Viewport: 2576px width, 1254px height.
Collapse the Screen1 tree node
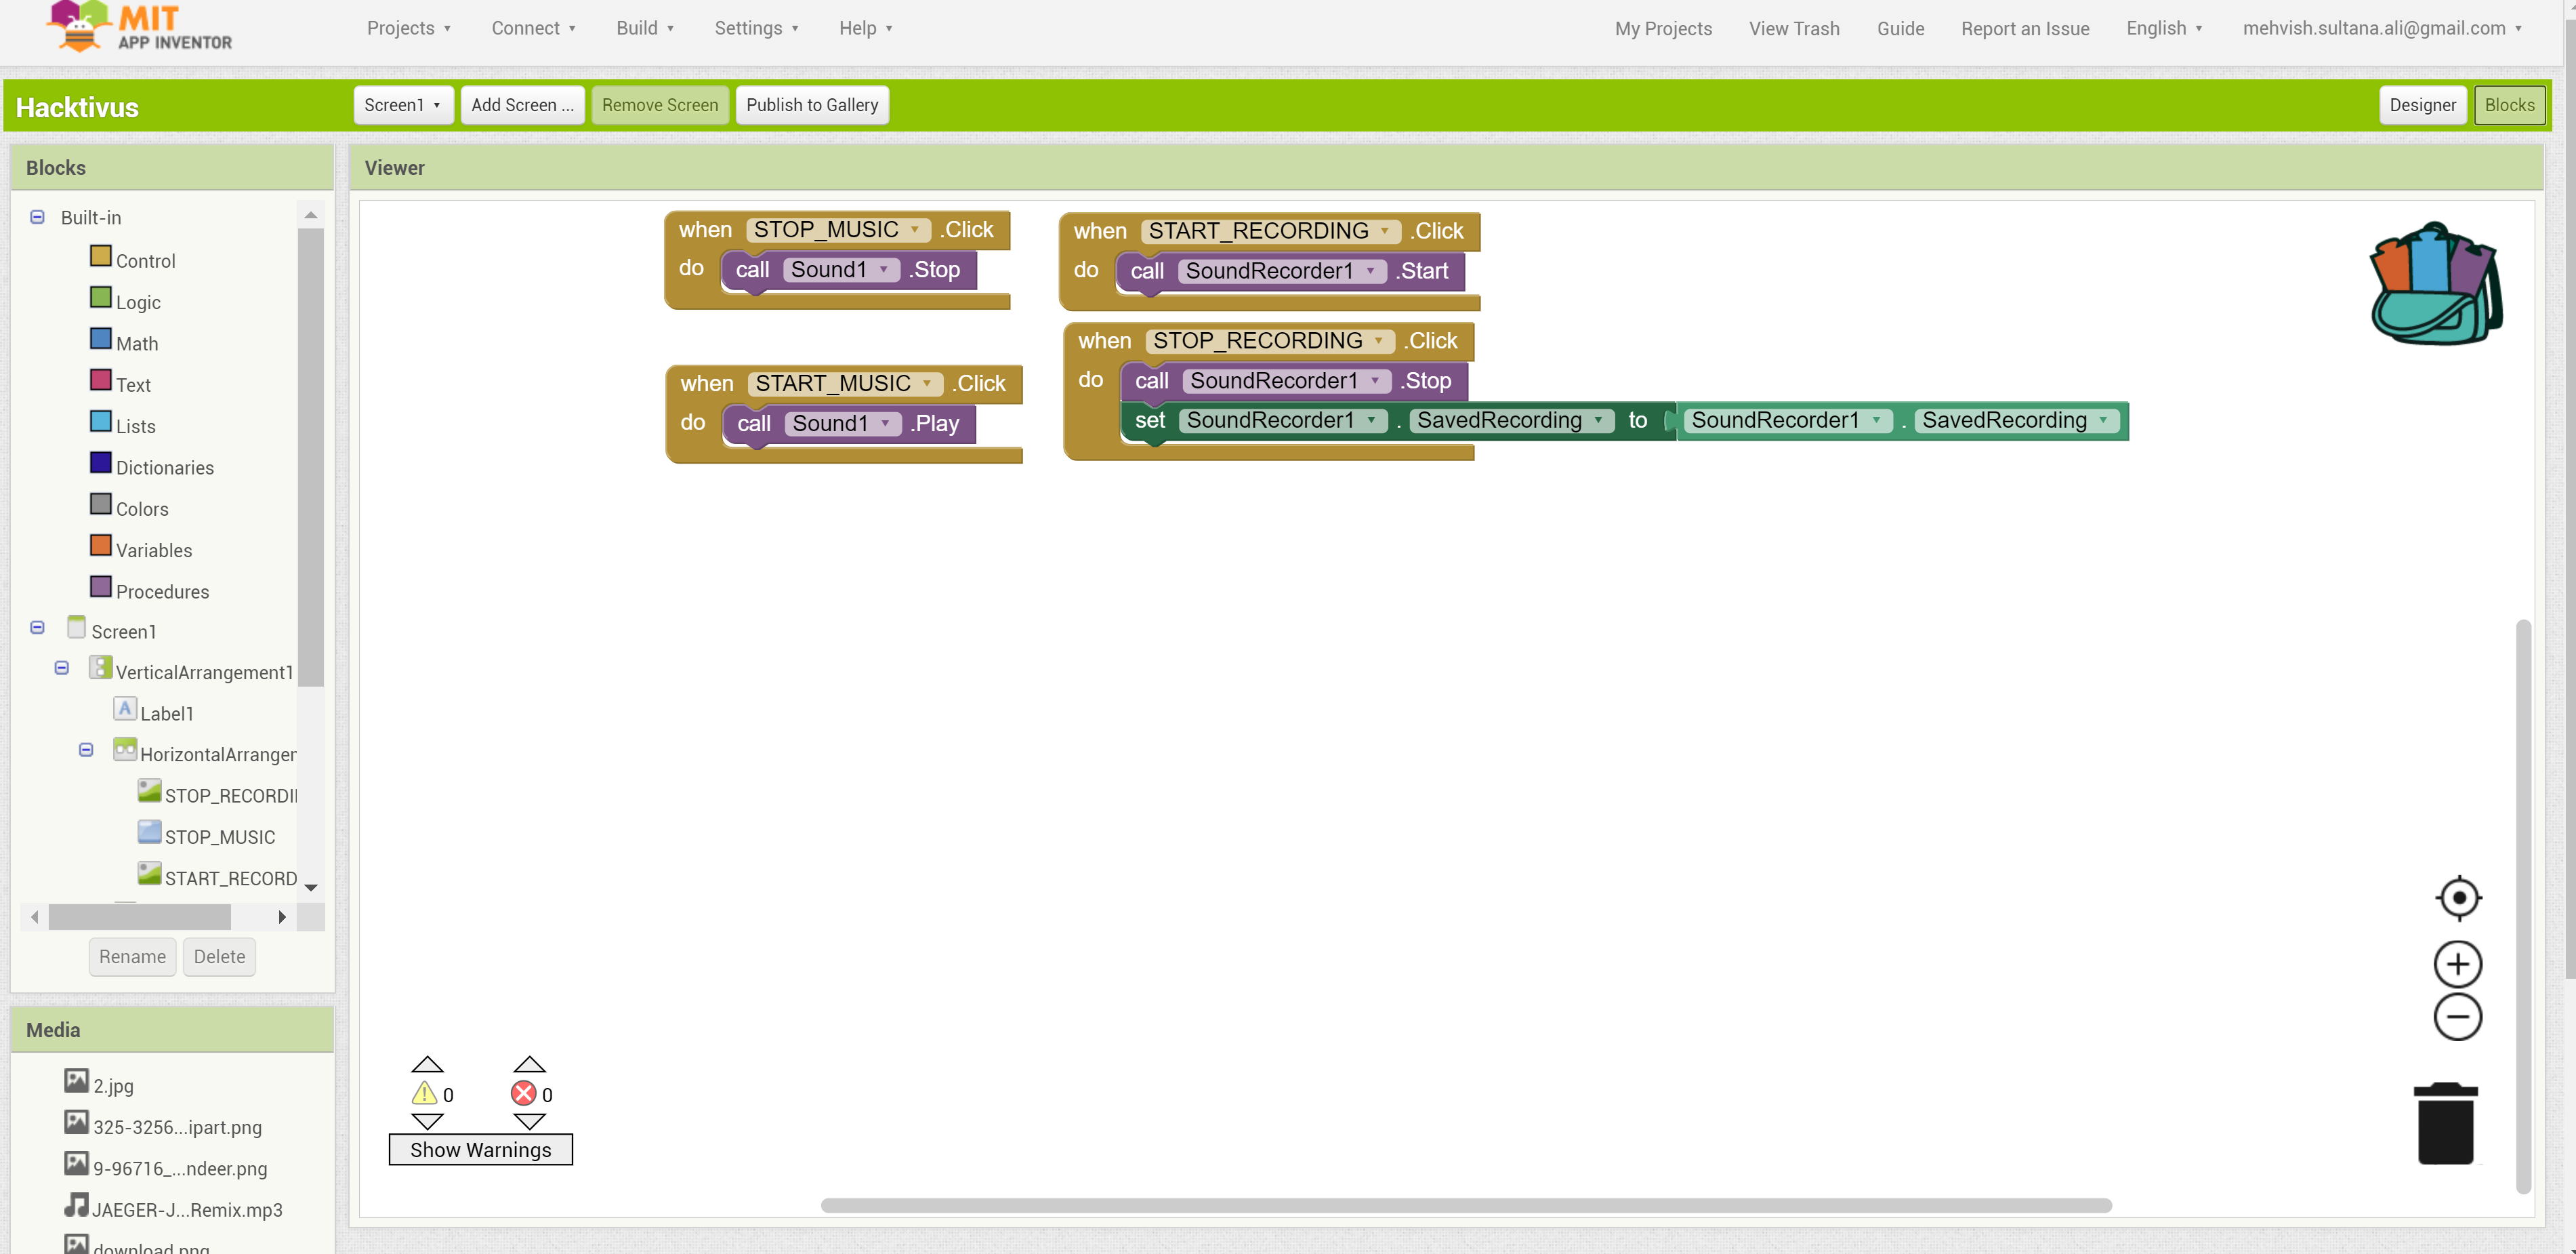point(37,628)
